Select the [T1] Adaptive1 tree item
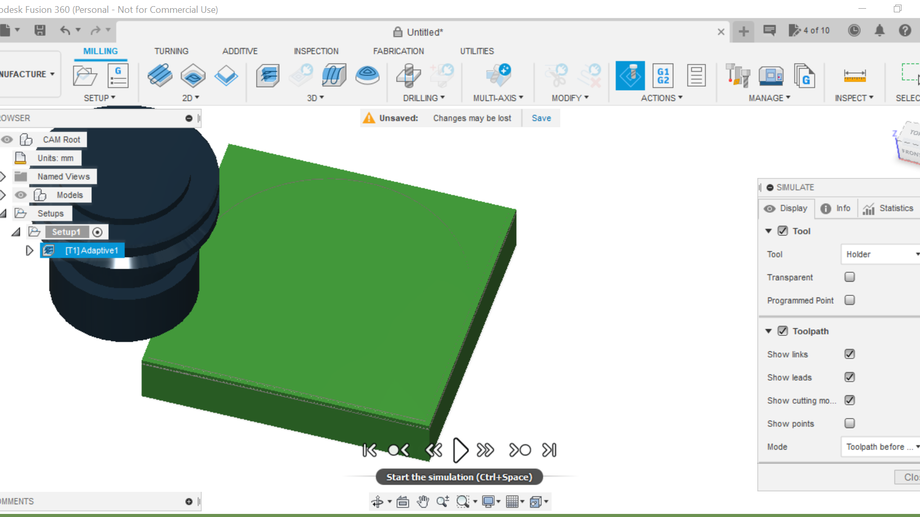This screenshot has height=517, width=920. (82, 250)
